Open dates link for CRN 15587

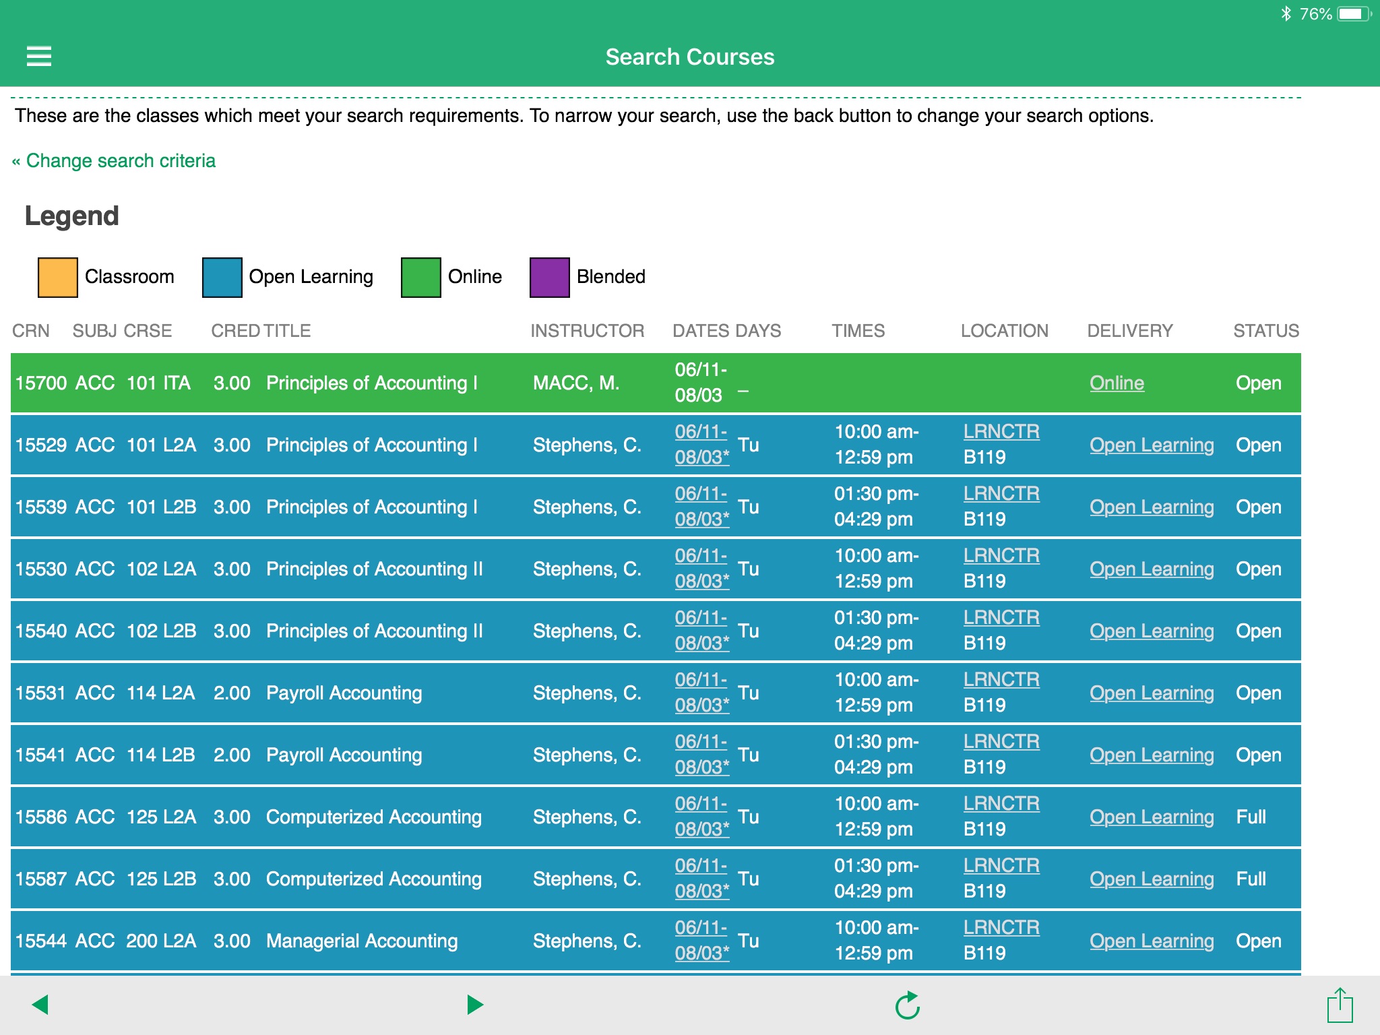point(701,878)
